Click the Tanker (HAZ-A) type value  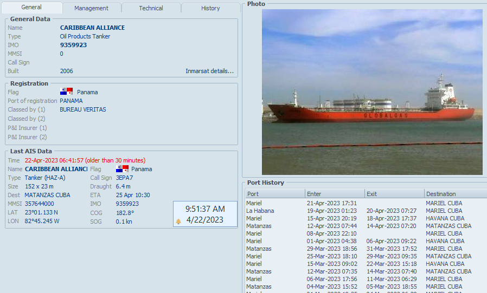tap(45, 178)
